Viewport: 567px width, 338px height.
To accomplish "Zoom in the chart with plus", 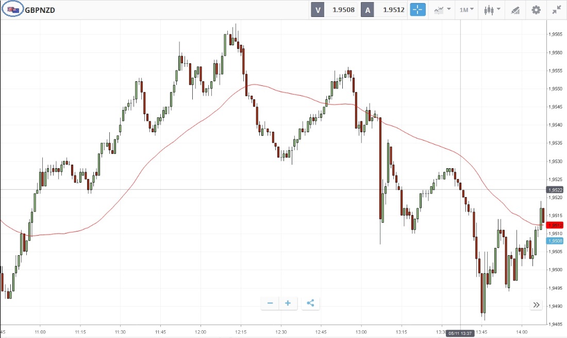I will [x=288, y=304].
